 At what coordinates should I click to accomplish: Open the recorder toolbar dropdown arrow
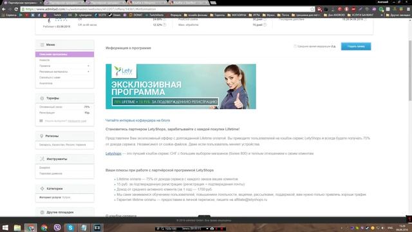coord(207,229)
